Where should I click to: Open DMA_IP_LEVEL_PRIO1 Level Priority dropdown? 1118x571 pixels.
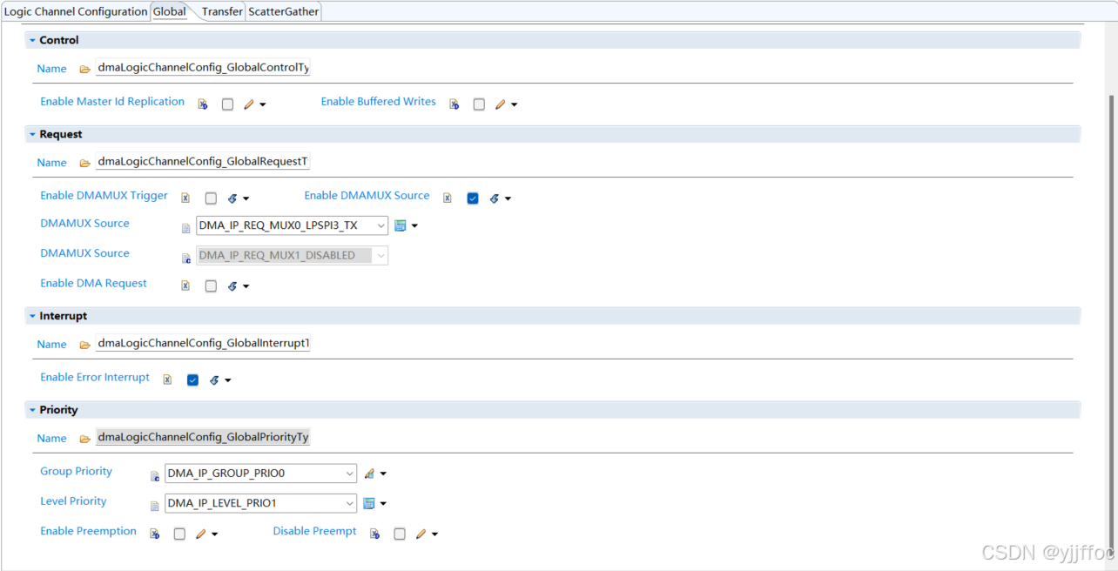(350, 504)
